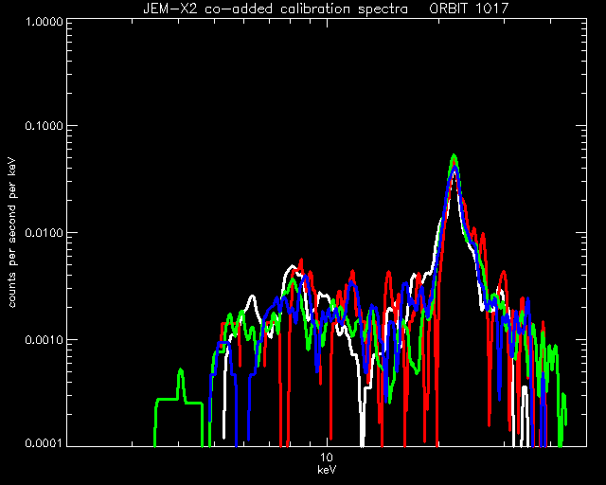Click the green flat step left of the bump
The height and width of the screenshot is (485, 606).
(167, 399)
